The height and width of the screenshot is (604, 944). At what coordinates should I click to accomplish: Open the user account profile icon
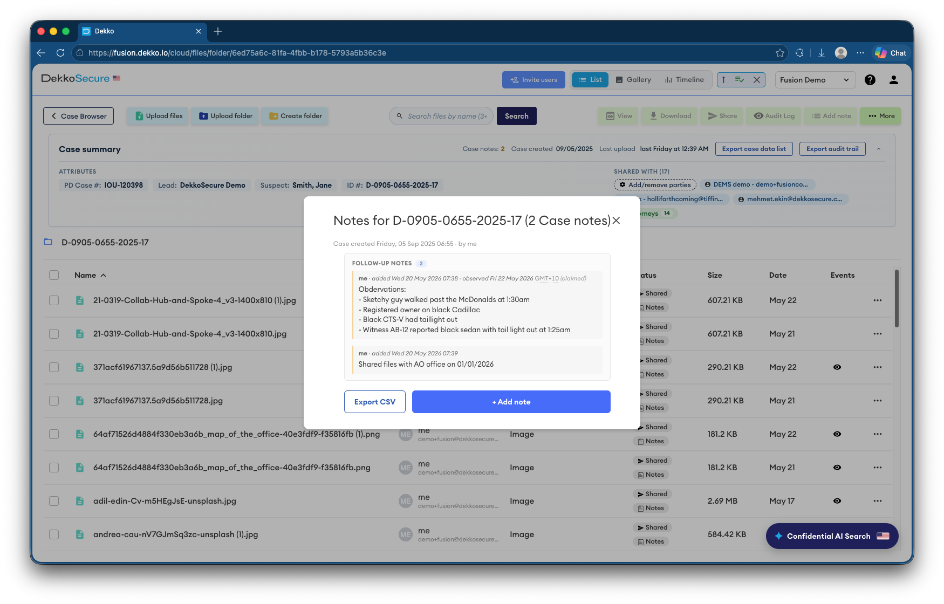pos(894,80)
